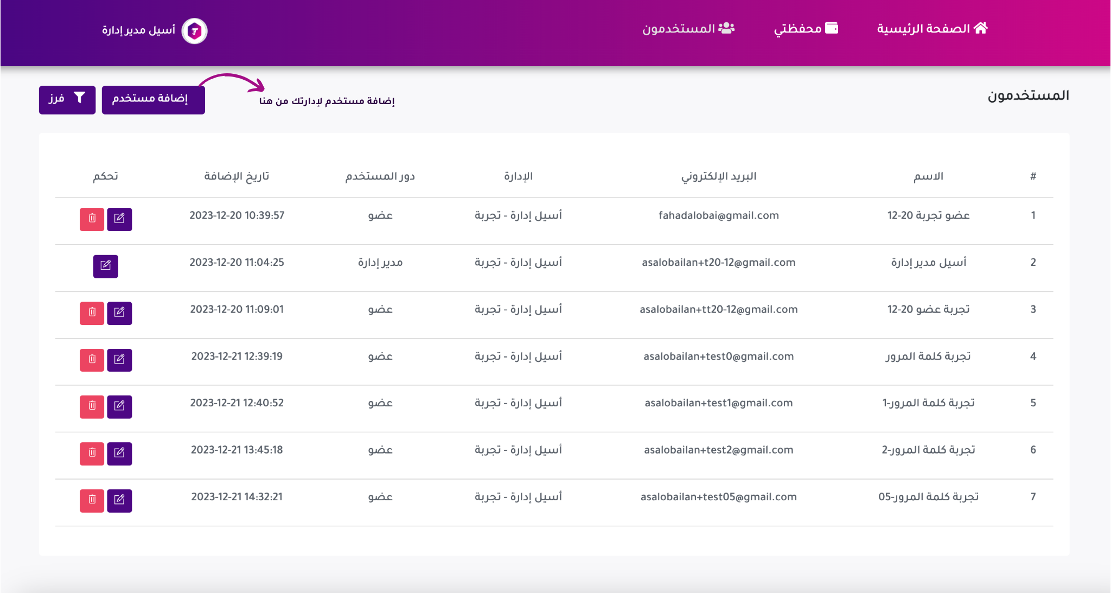Open المستخدمون users menu item
The width and height of the screenshot is (1111, 593).
[x=688, y=29]
